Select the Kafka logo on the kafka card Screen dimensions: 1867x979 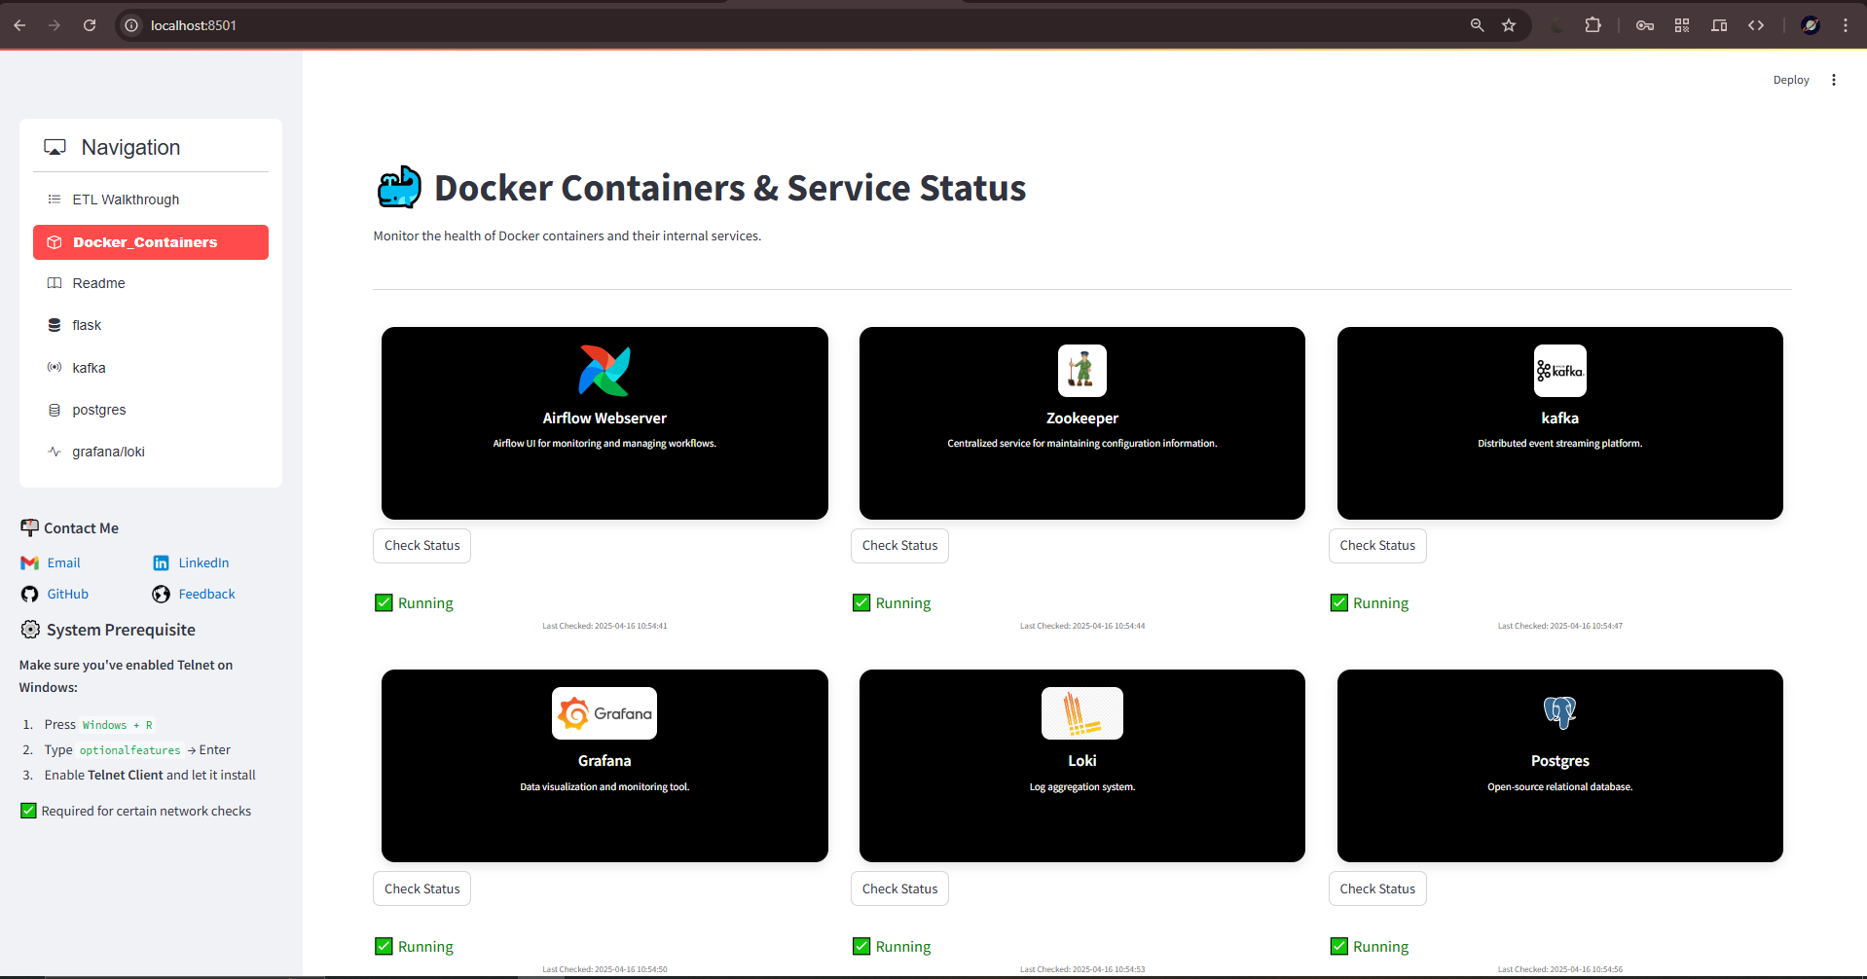pyautogui.click(x=1559, y=370)
